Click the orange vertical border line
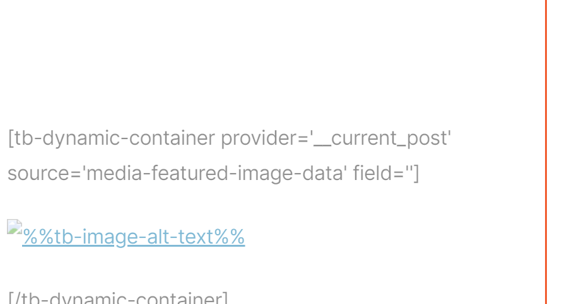Image resolution: width=569 pixels, height=304 pixels. [x=546, y=152]
